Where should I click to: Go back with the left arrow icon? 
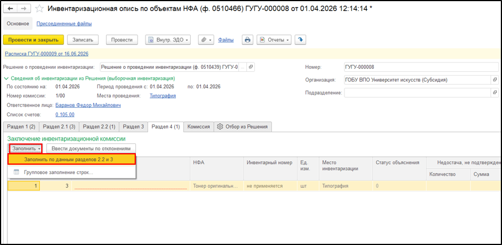10,9
